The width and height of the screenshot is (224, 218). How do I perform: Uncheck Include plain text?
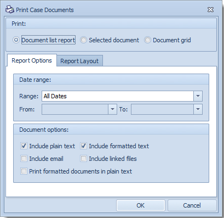click(24, 146)
